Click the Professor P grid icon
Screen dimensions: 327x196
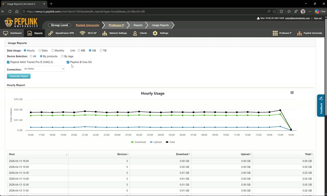(275, 33)
